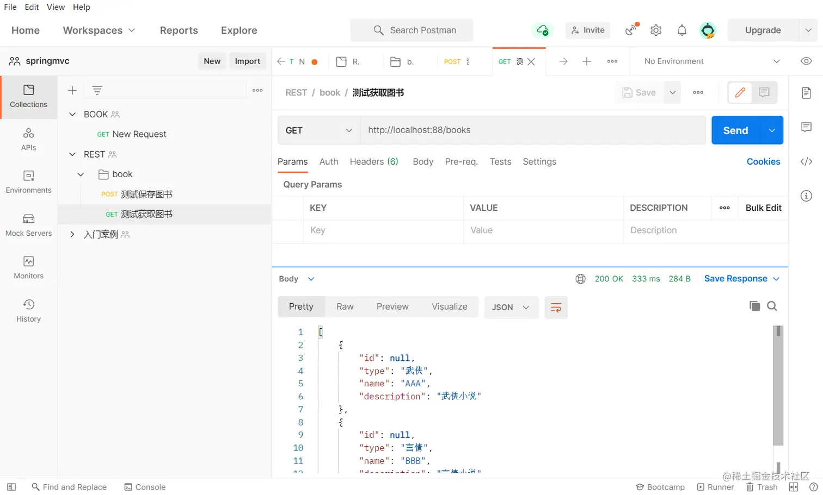Toggle the bottom-left sidebar icon

click(x=11, y=487)
